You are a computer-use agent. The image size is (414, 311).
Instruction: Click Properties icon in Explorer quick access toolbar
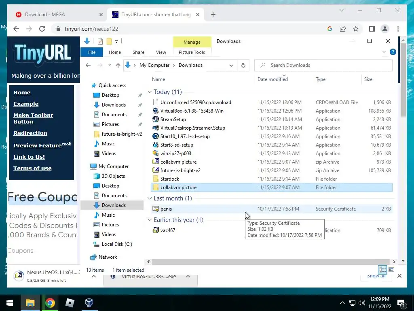click(100, 41)
